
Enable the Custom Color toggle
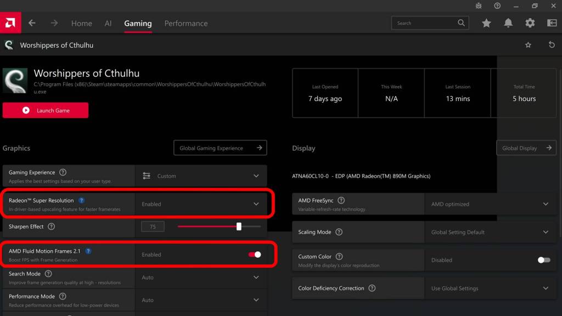click(x=543, y=260)
